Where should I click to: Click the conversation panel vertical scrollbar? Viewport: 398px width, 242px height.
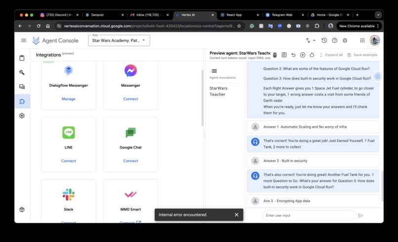[382, 186]
